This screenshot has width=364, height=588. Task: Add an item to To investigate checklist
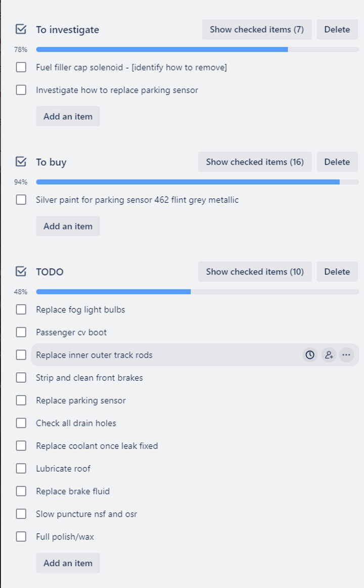click(68, 116)
